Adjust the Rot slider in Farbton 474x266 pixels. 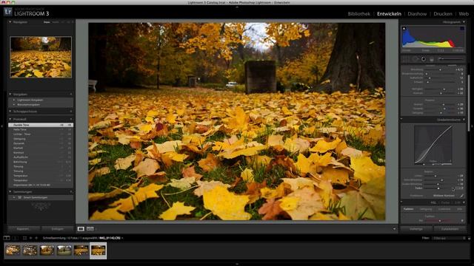[440, 221]
